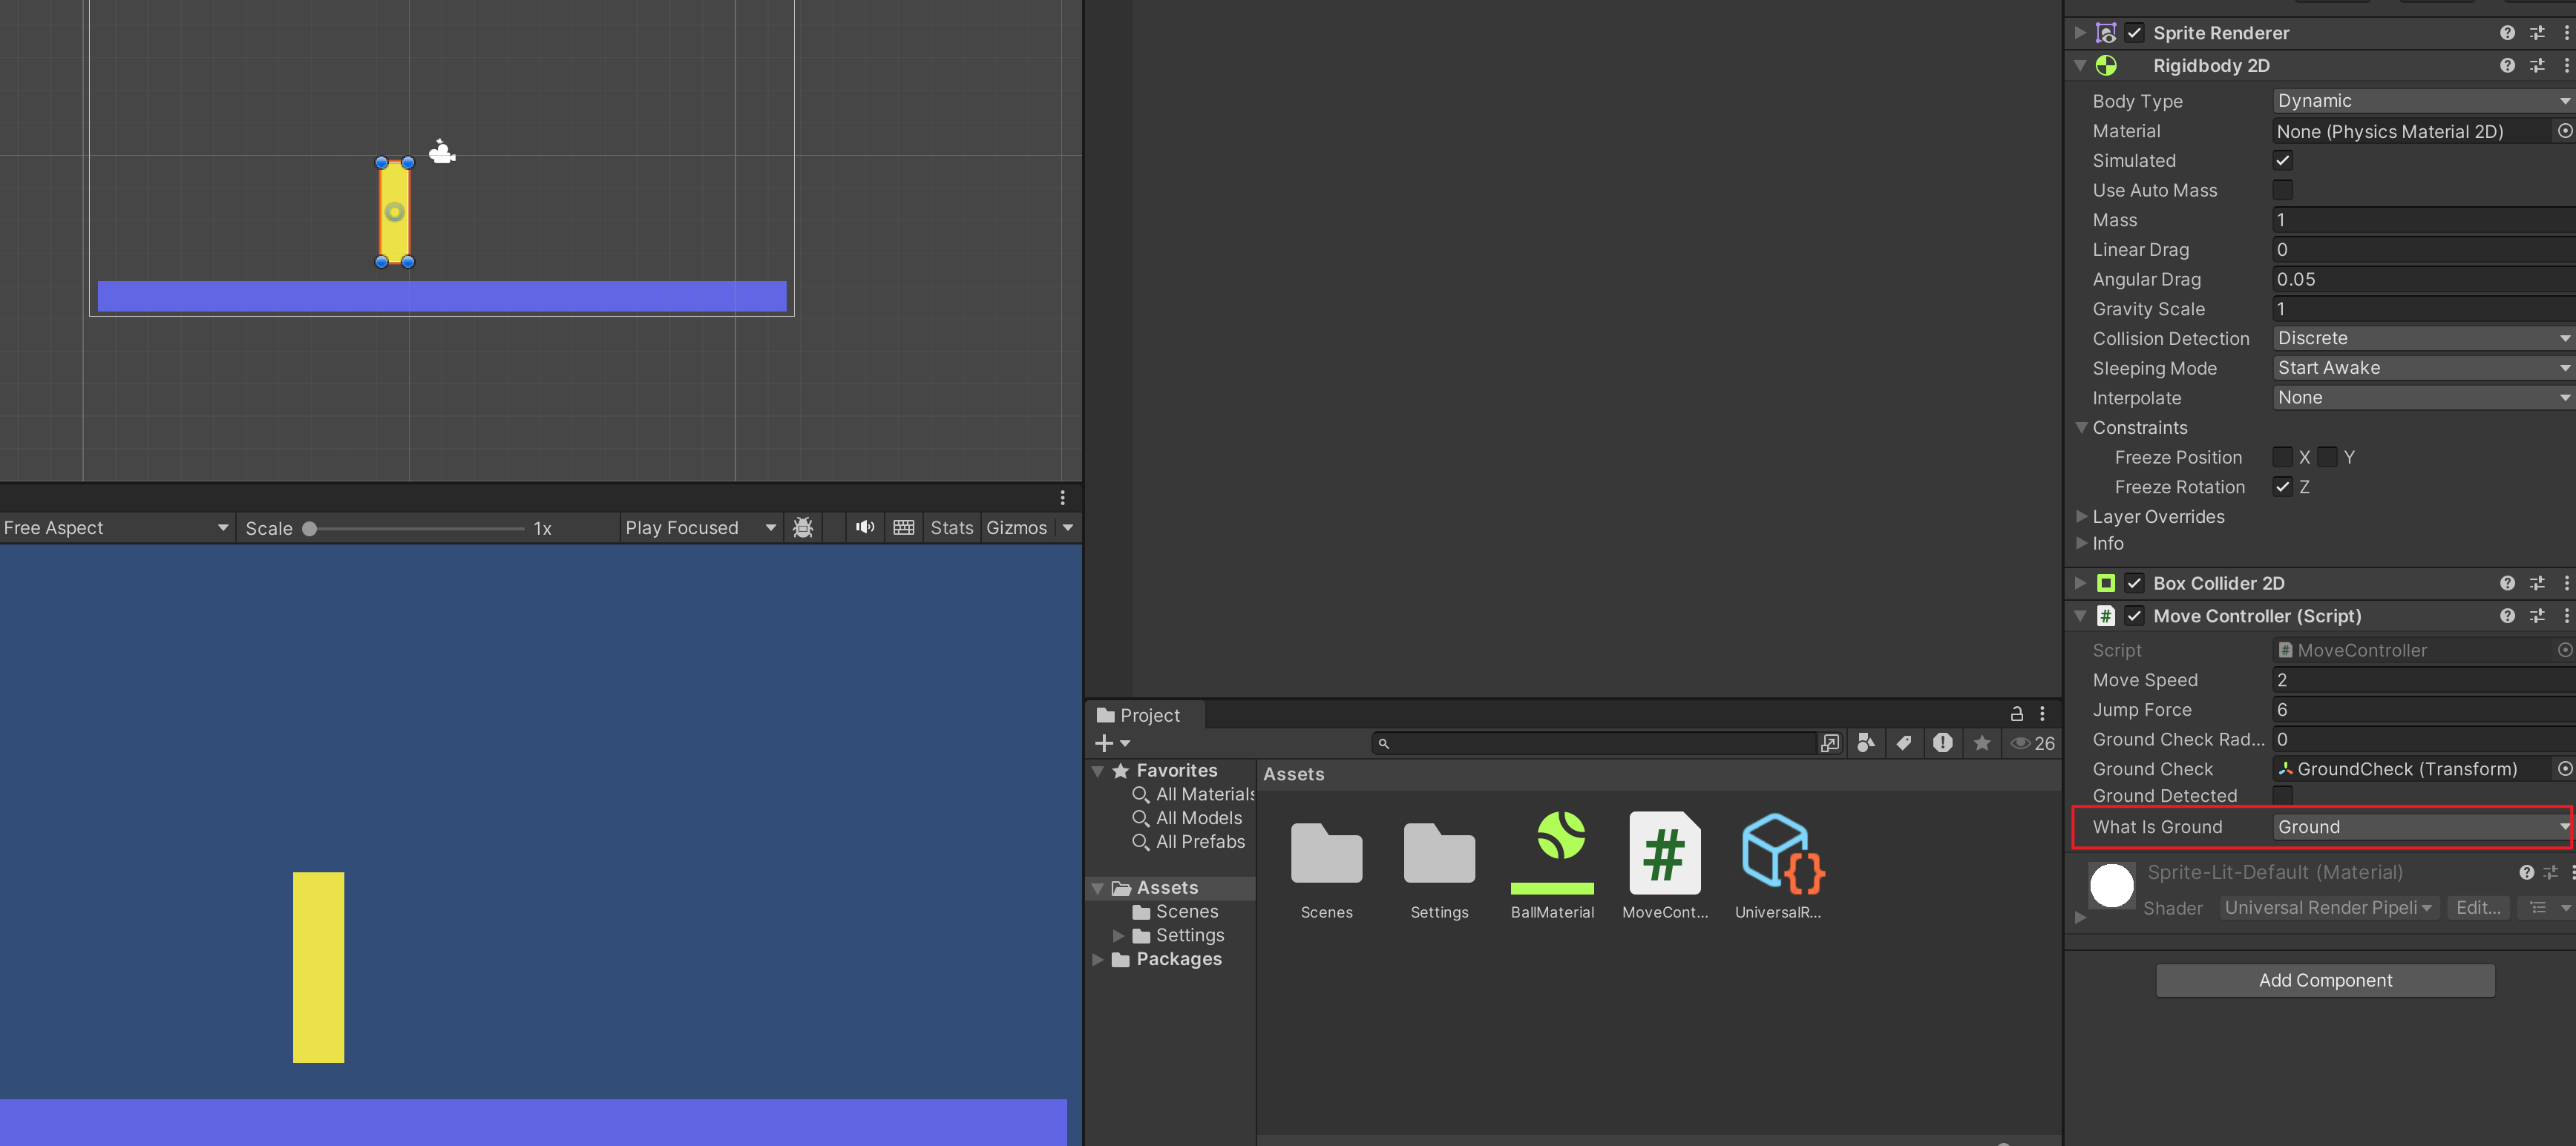
Task: Open search in package manager icon
Action: [x=1830, y=742]
